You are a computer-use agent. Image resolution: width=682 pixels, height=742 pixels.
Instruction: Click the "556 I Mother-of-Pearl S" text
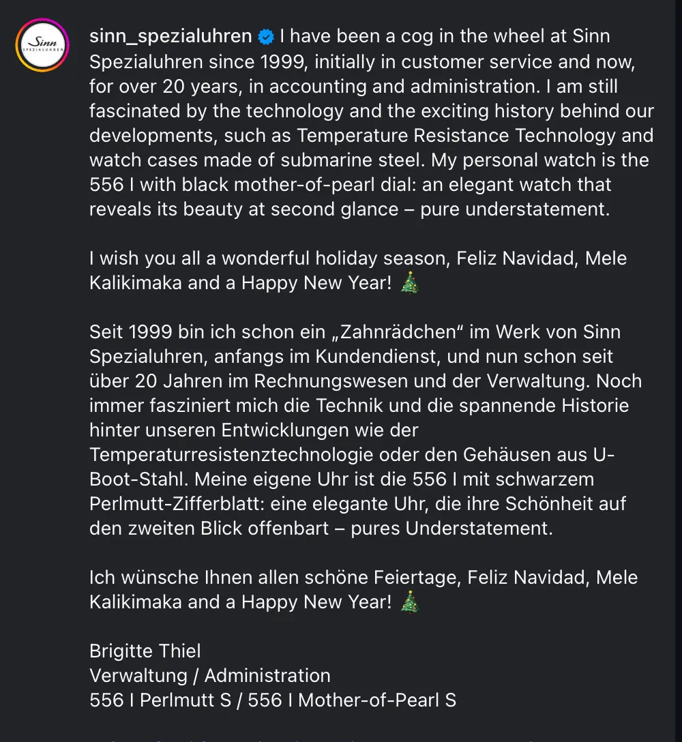(x=352, y=700)
